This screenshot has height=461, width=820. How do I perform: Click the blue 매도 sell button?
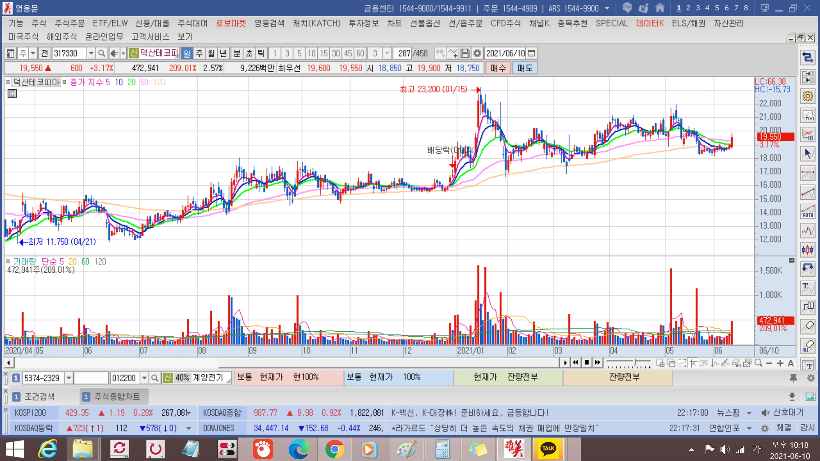tap(525, 68)
